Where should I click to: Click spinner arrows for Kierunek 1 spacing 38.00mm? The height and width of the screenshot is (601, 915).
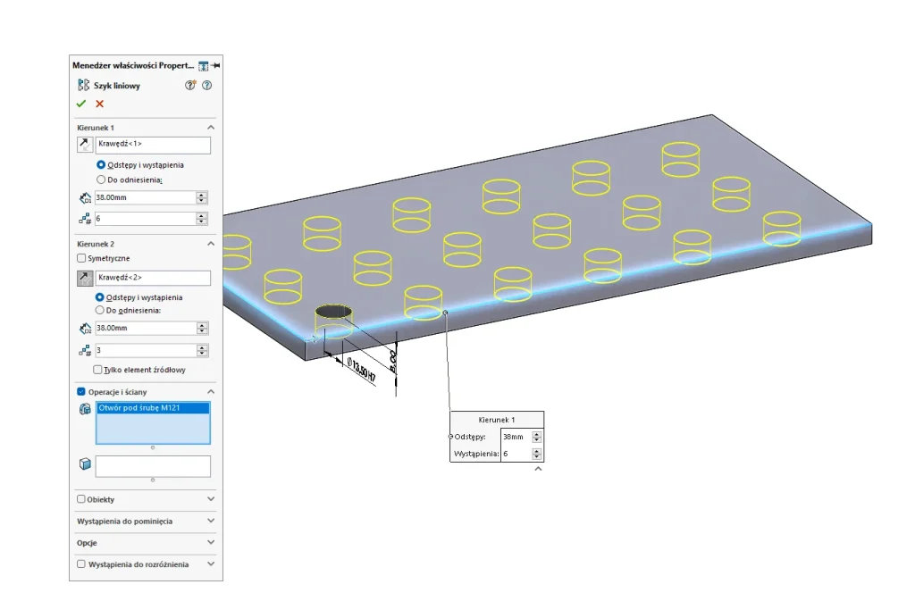pyautogui.click(x=201, y=197)
